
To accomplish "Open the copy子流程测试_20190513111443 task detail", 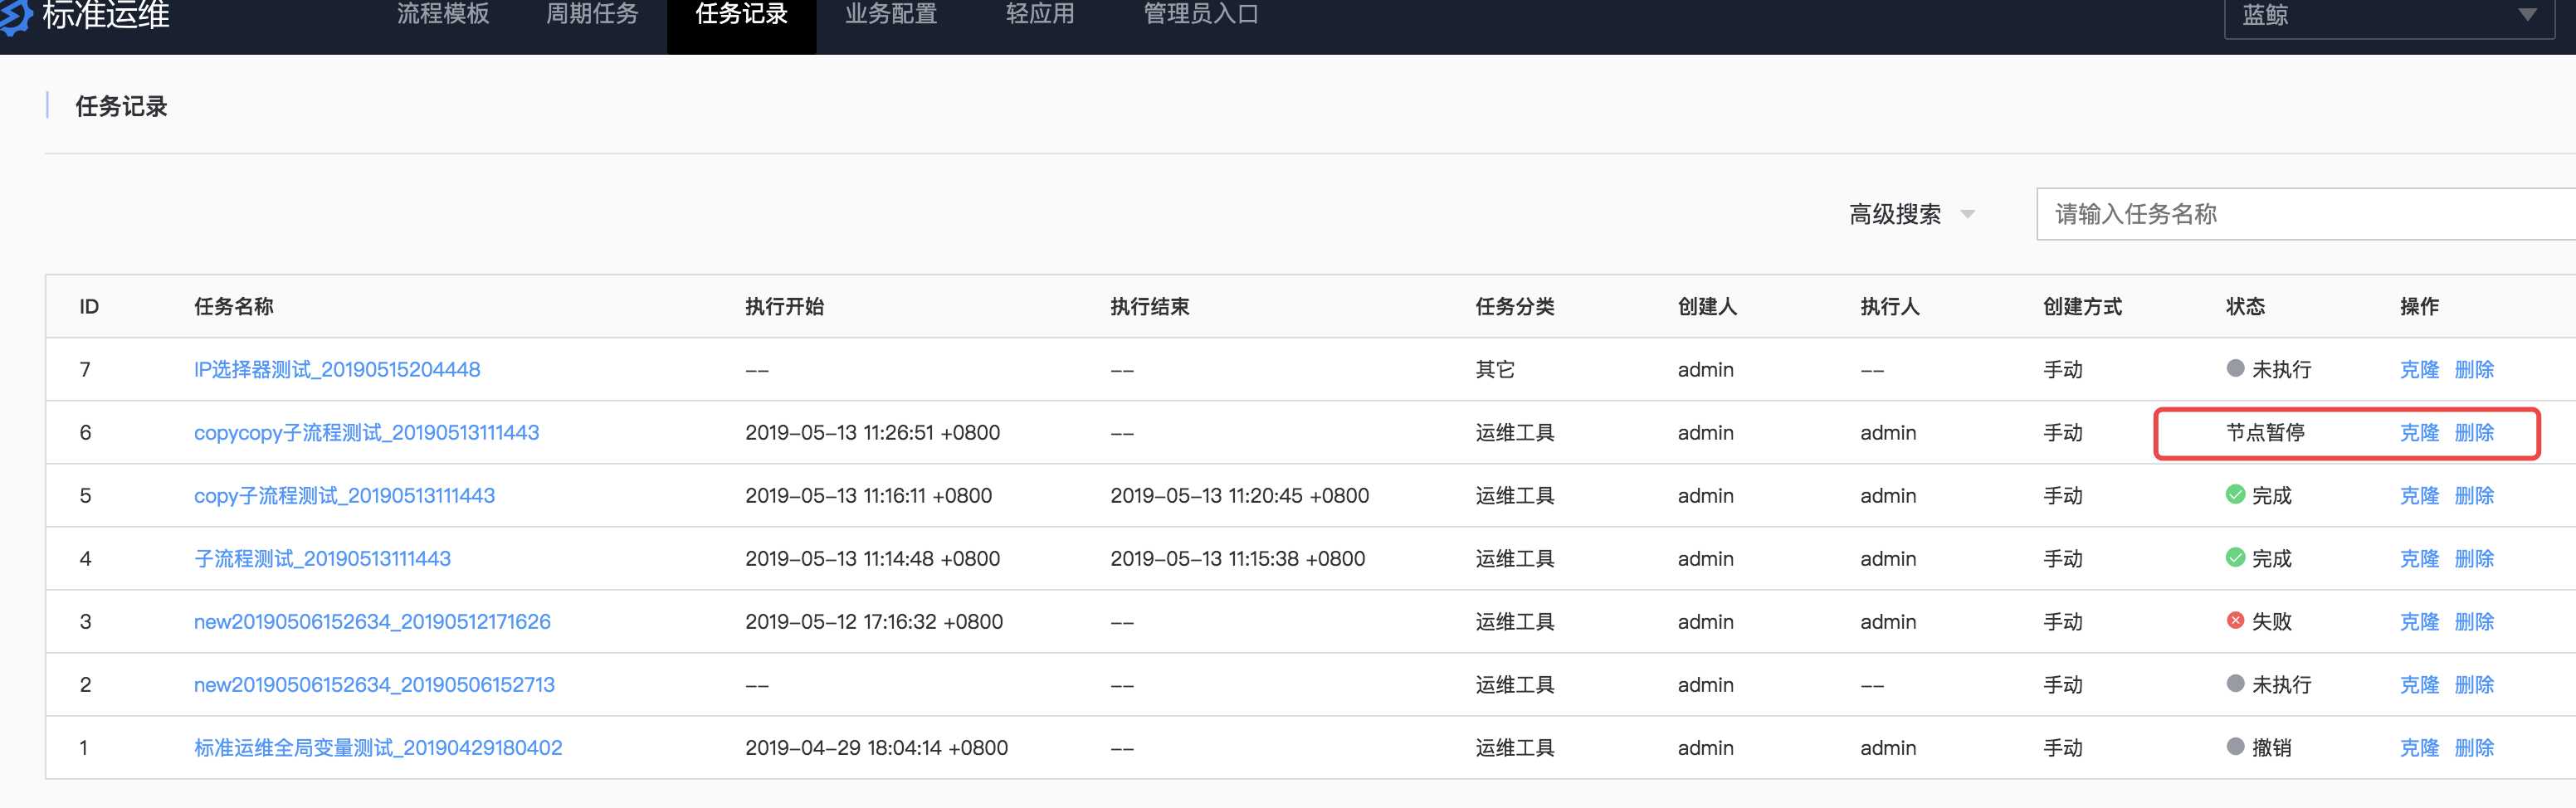I will 344,495.
